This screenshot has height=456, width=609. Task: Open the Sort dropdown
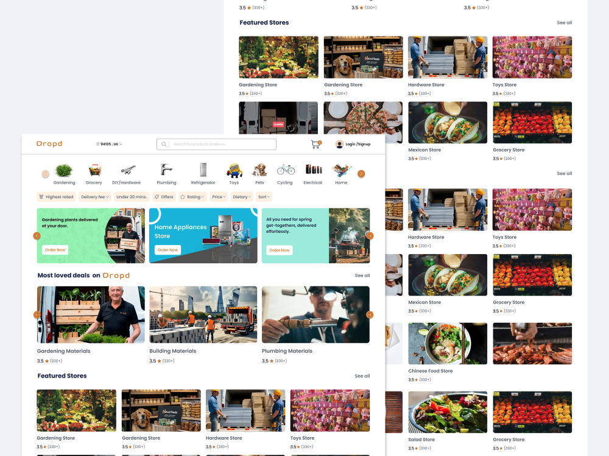tap(264, 197)
